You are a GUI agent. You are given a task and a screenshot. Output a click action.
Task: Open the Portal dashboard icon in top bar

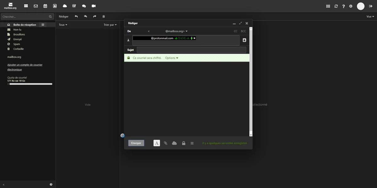(26, 6)
